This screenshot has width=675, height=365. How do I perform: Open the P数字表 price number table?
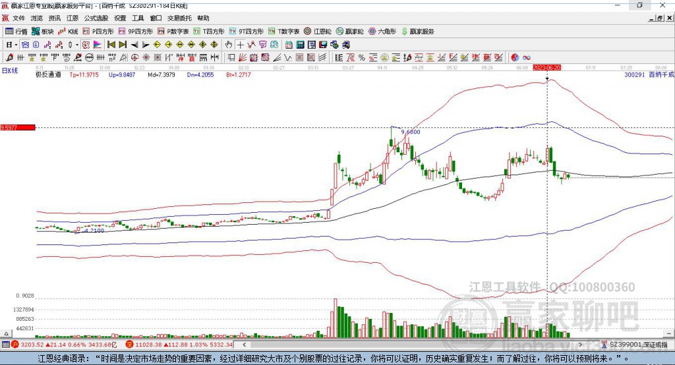click(173, 32)
